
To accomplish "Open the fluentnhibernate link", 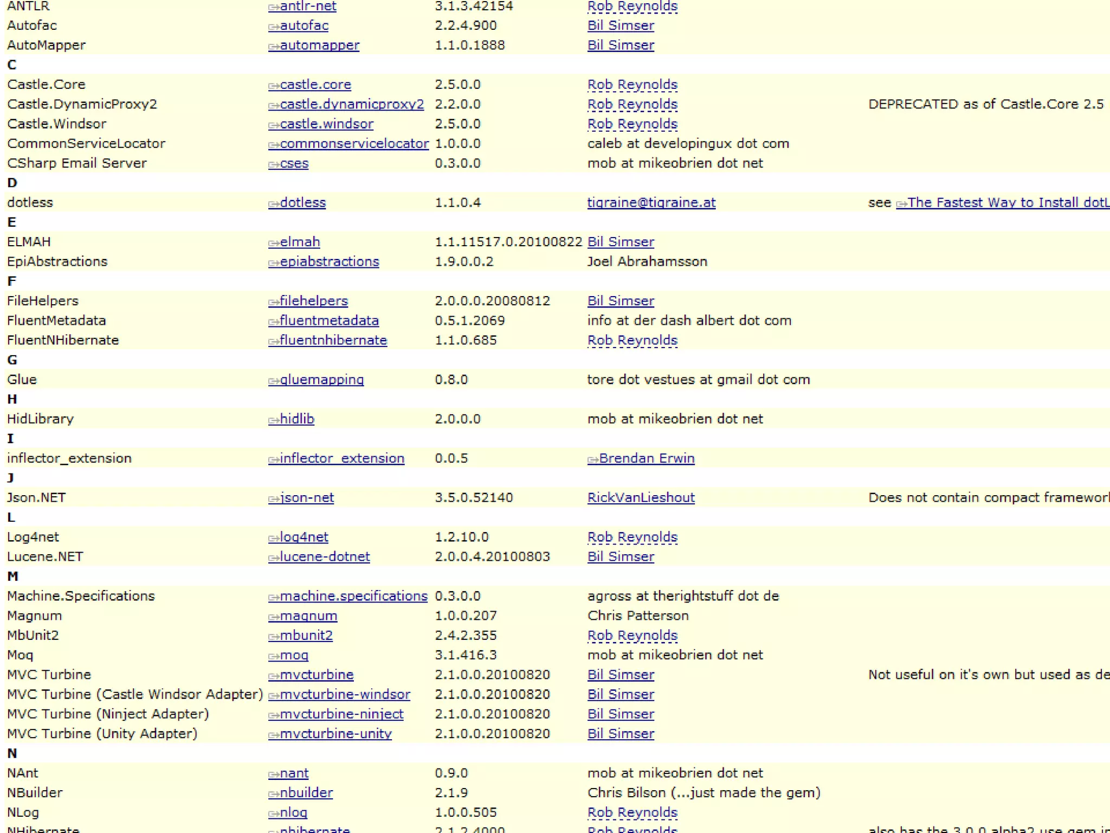I will click(x=333, y=341).
